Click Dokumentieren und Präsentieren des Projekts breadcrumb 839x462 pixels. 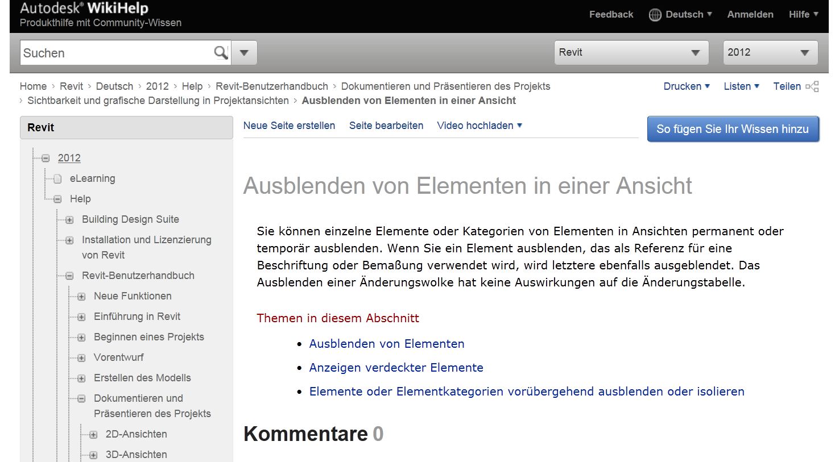click(x=445, y=86)
